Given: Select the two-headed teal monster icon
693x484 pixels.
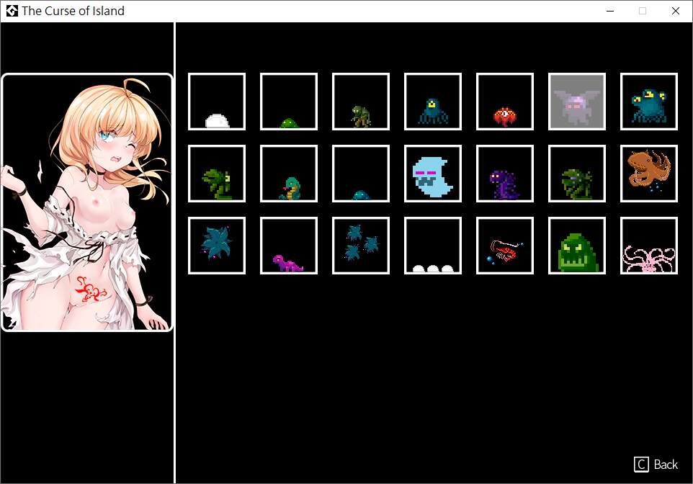Looking at the screenshot, I should point(649,102).
